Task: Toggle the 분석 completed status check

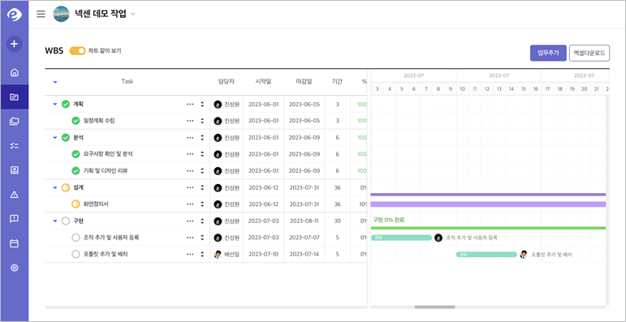Action: point(66,138)
